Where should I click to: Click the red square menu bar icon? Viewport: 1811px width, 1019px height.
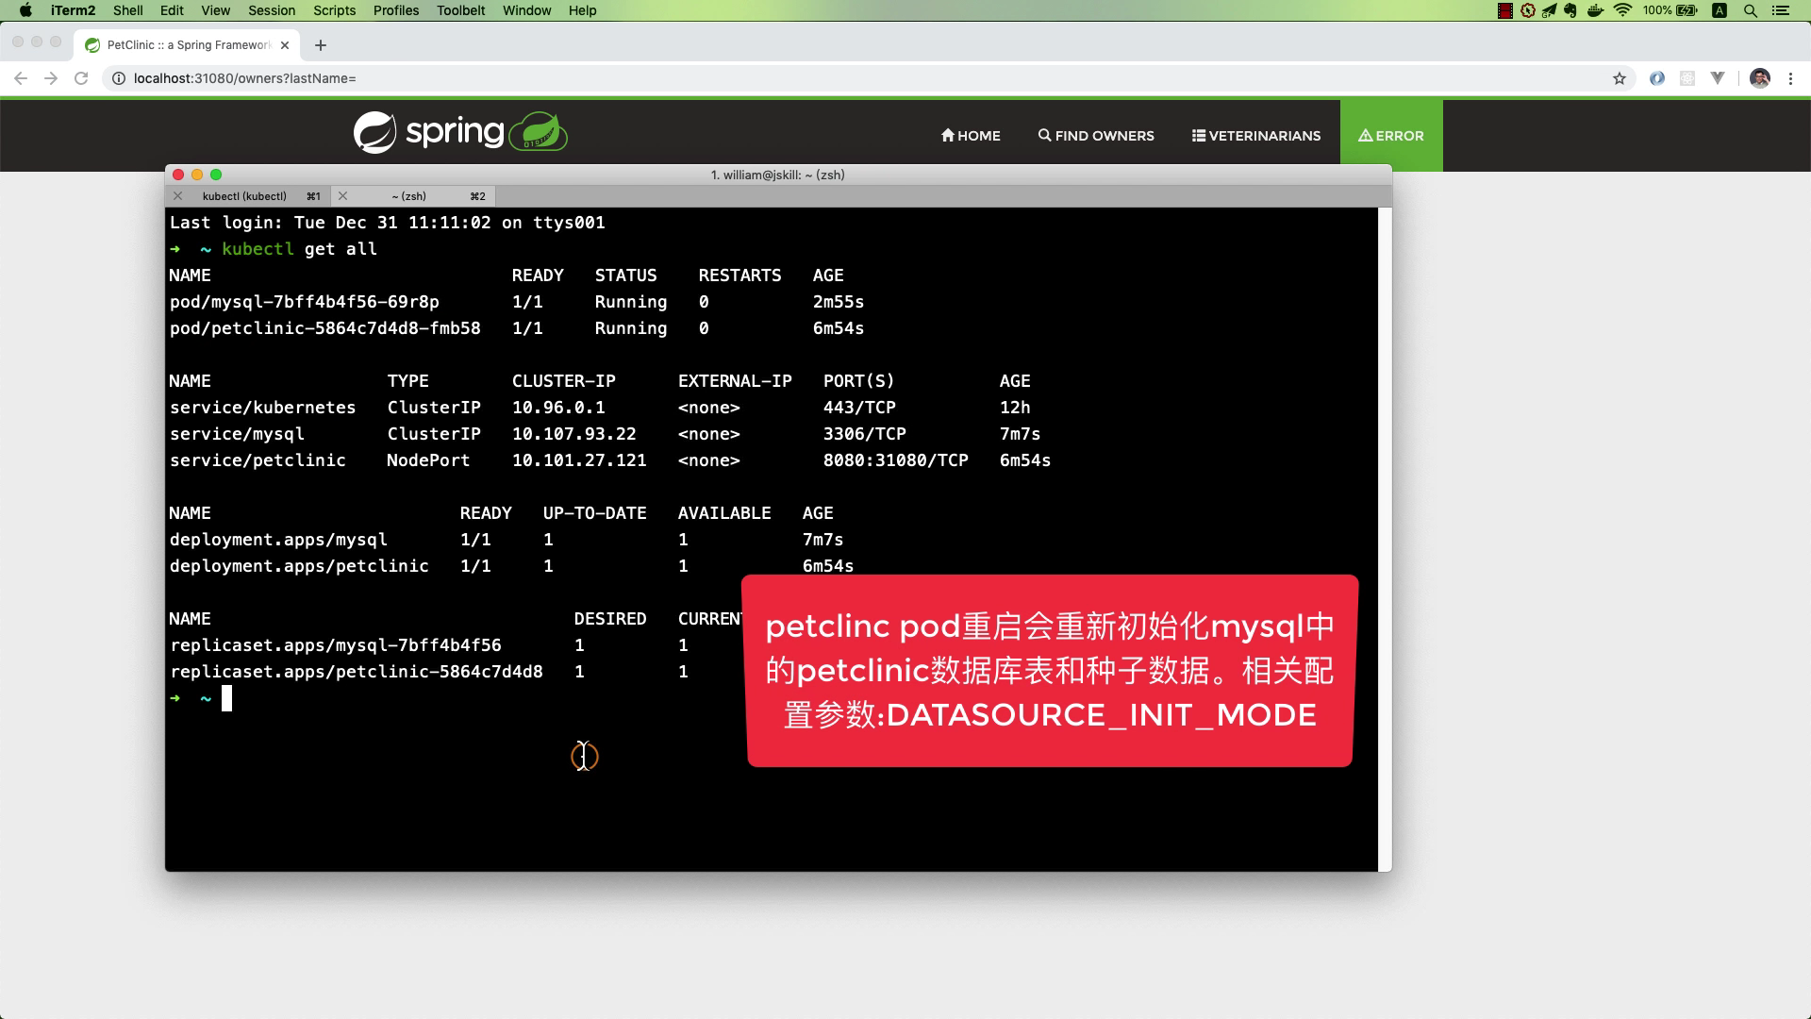pyautogui.click(x=1505, y=10)
